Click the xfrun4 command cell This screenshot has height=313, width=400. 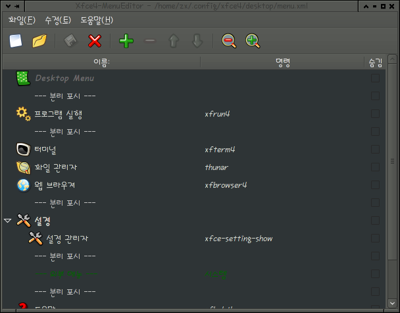coord(217,114)
